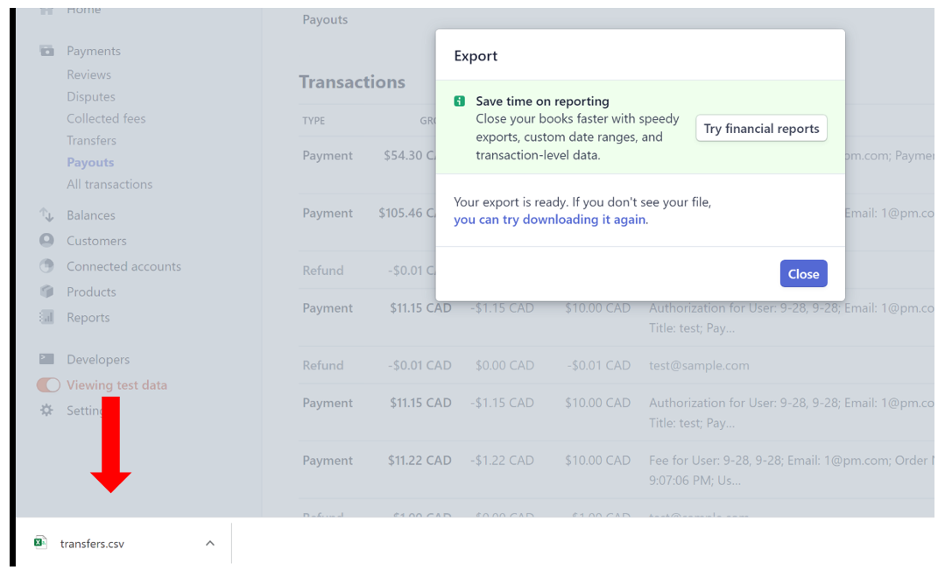Screen dimensions: 945x570
Task: Click the Balances arrows icon
Action: pyautogui.click(x=47, y=215)
